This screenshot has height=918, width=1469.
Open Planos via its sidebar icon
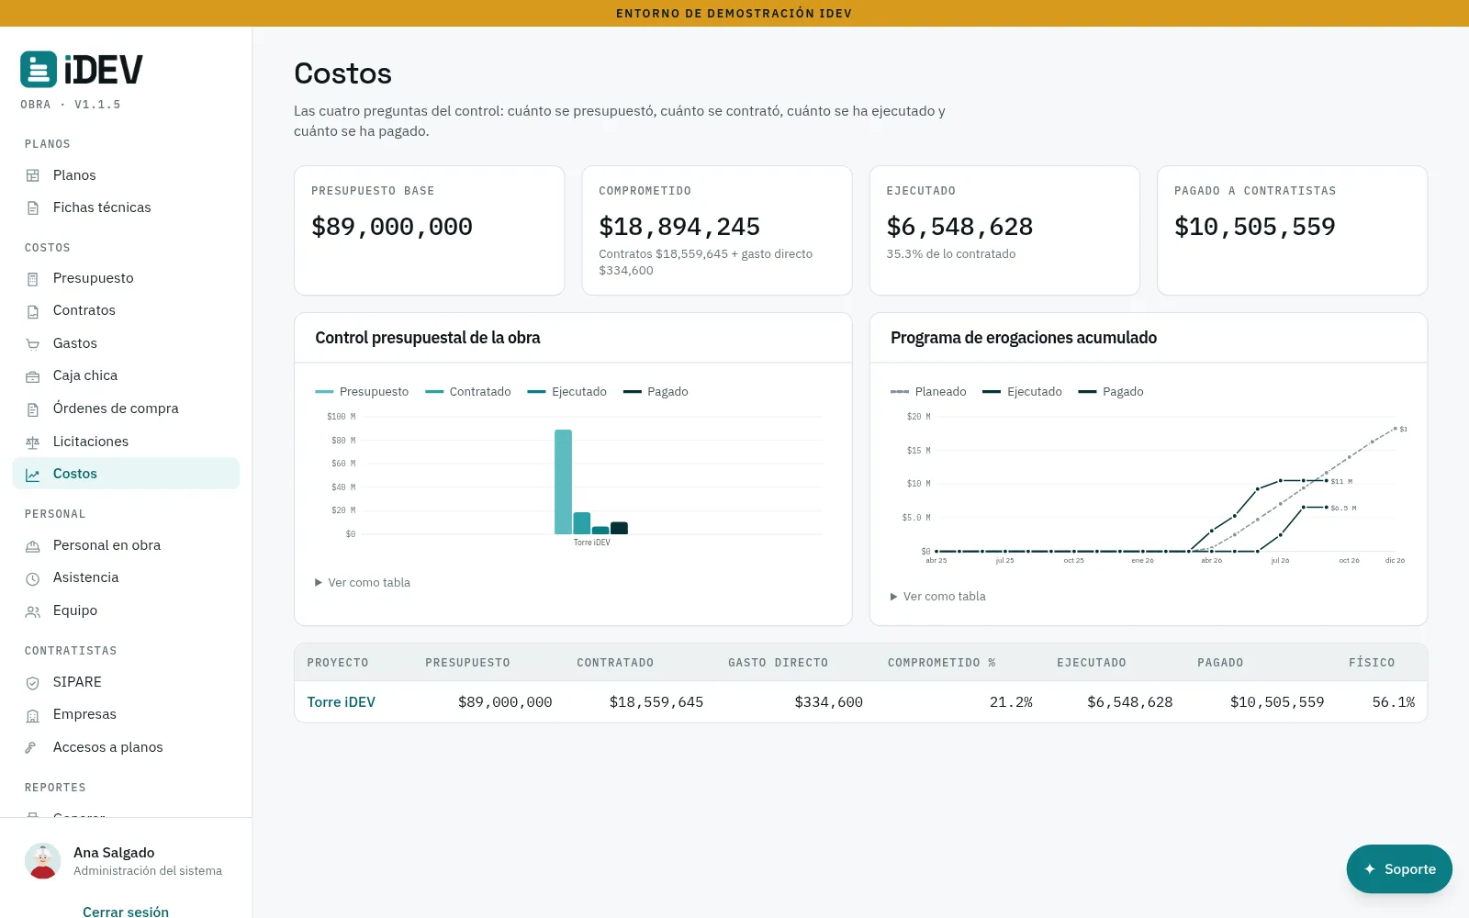point(33,175)
